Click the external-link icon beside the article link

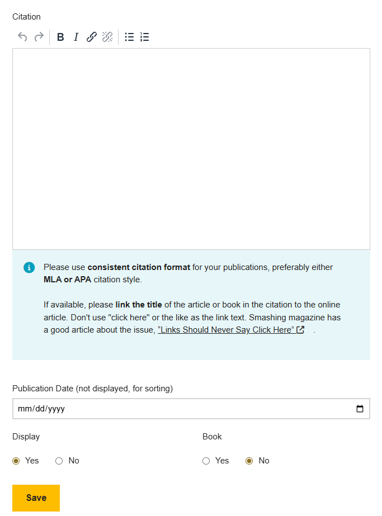(x=300, y=329)
